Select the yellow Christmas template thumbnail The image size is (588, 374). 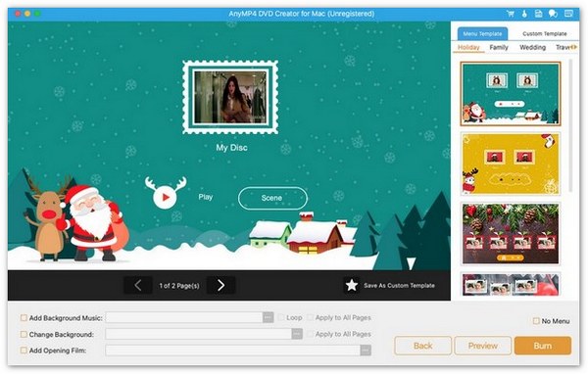511,164
